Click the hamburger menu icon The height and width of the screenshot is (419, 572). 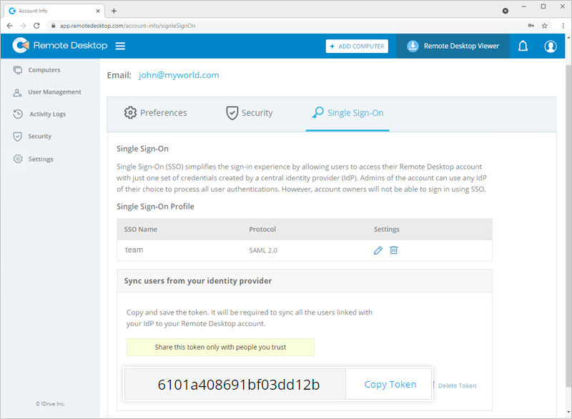click(x=120, y=46)
